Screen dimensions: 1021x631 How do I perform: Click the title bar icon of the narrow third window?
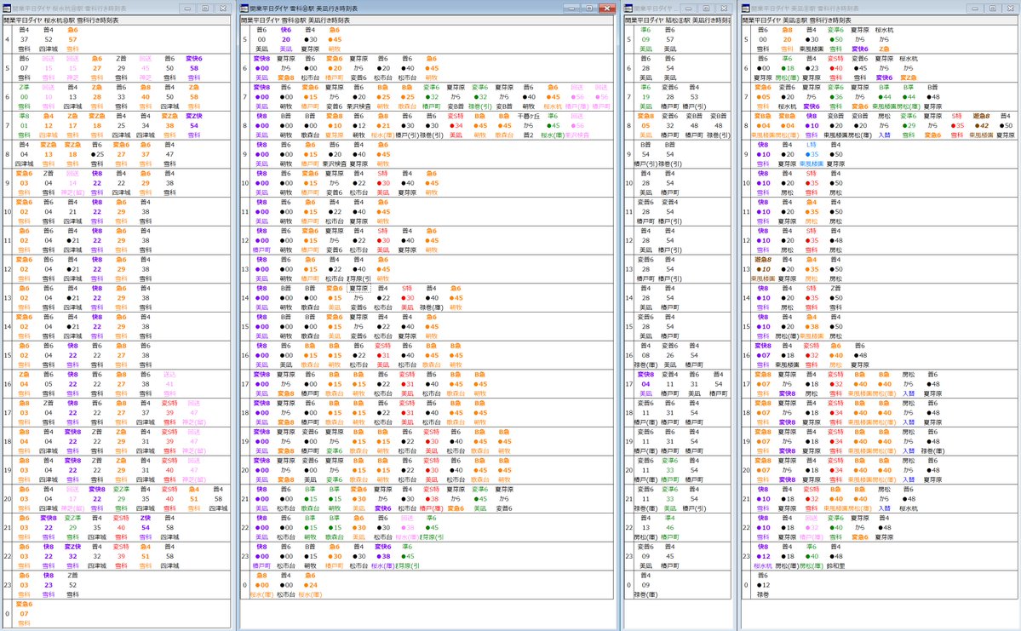[629, 9]
